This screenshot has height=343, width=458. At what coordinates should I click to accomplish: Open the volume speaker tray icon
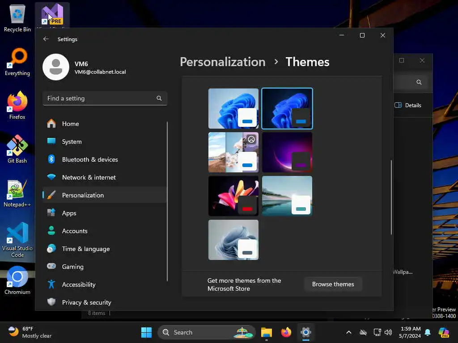pyautogui.click(x=388, y=332)
